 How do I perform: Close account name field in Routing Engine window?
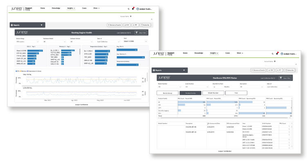click(152, 19)
